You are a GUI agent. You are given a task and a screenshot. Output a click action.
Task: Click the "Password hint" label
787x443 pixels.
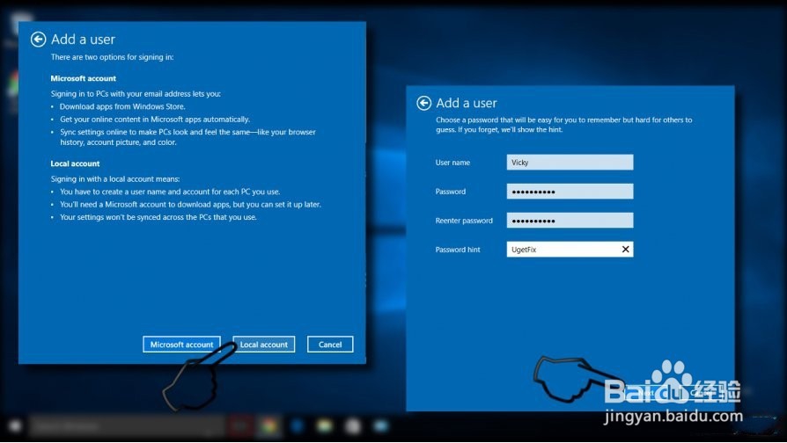[x=458, y=250]
